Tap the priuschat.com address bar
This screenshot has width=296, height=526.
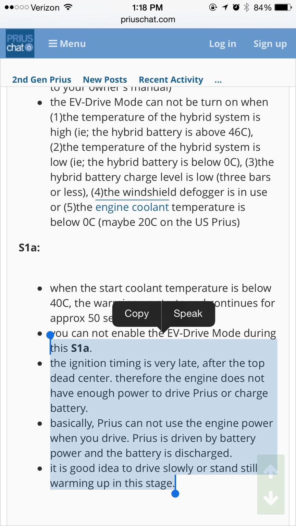(x=148, y=20)
